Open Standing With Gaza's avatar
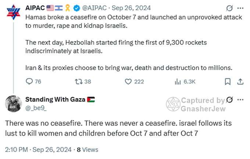Screen dimensions: 250x159 click(14, 103)
